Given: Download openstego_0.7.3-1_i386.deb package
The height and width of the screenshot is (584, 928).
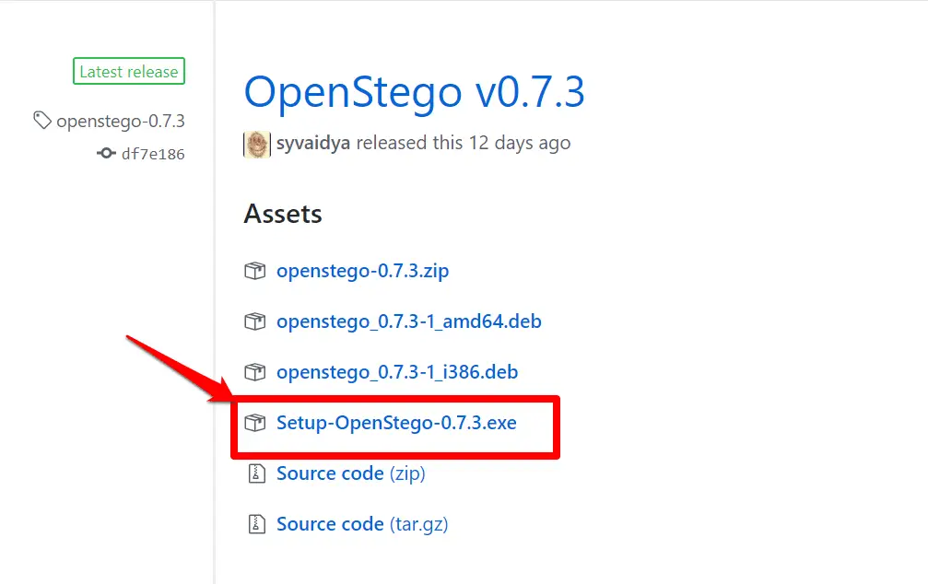Looking at the screenshot, I should coord(397,372).
